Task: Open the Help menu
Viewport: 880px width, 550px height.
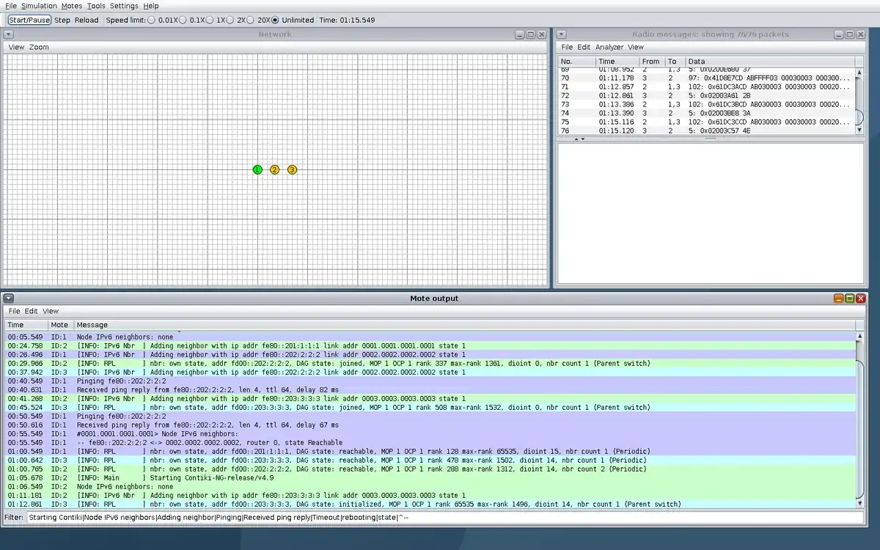Action: [x=151, y=6]
